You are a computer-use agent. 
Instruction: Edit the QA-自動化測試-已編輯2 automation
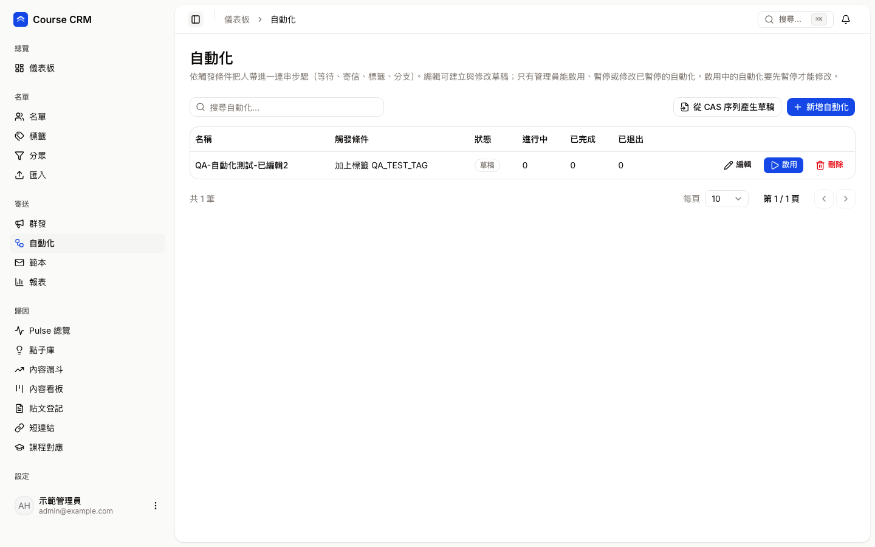[x=738, y=165]
